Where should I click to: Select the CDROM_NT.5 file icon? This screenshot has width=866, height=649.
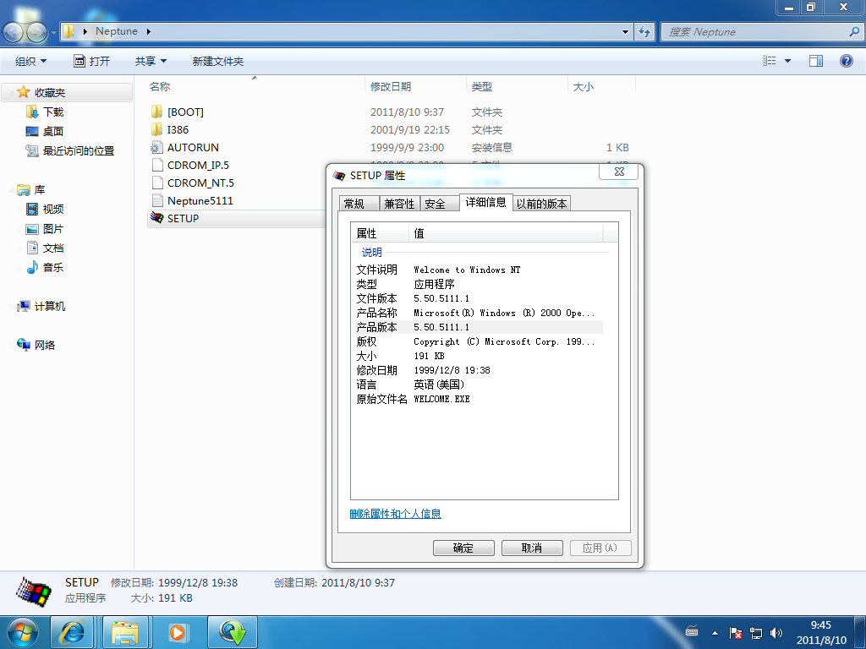coord(156,183)
